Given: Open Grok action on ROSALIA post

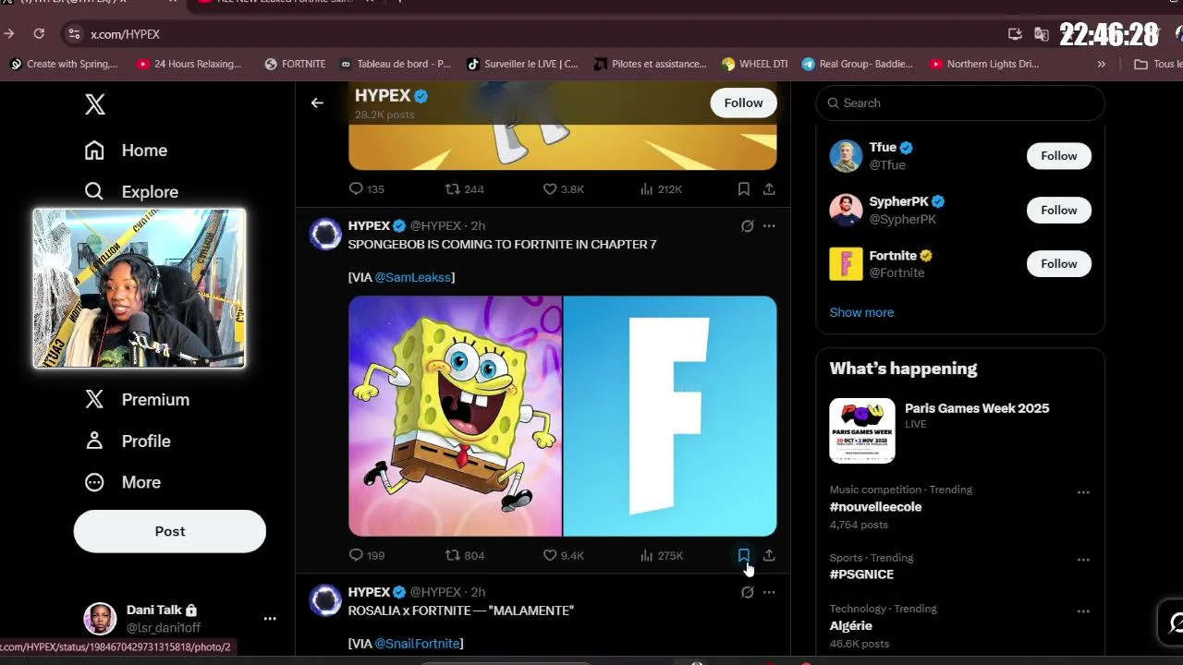Looking at the screenshot, I should pos(747,592).
